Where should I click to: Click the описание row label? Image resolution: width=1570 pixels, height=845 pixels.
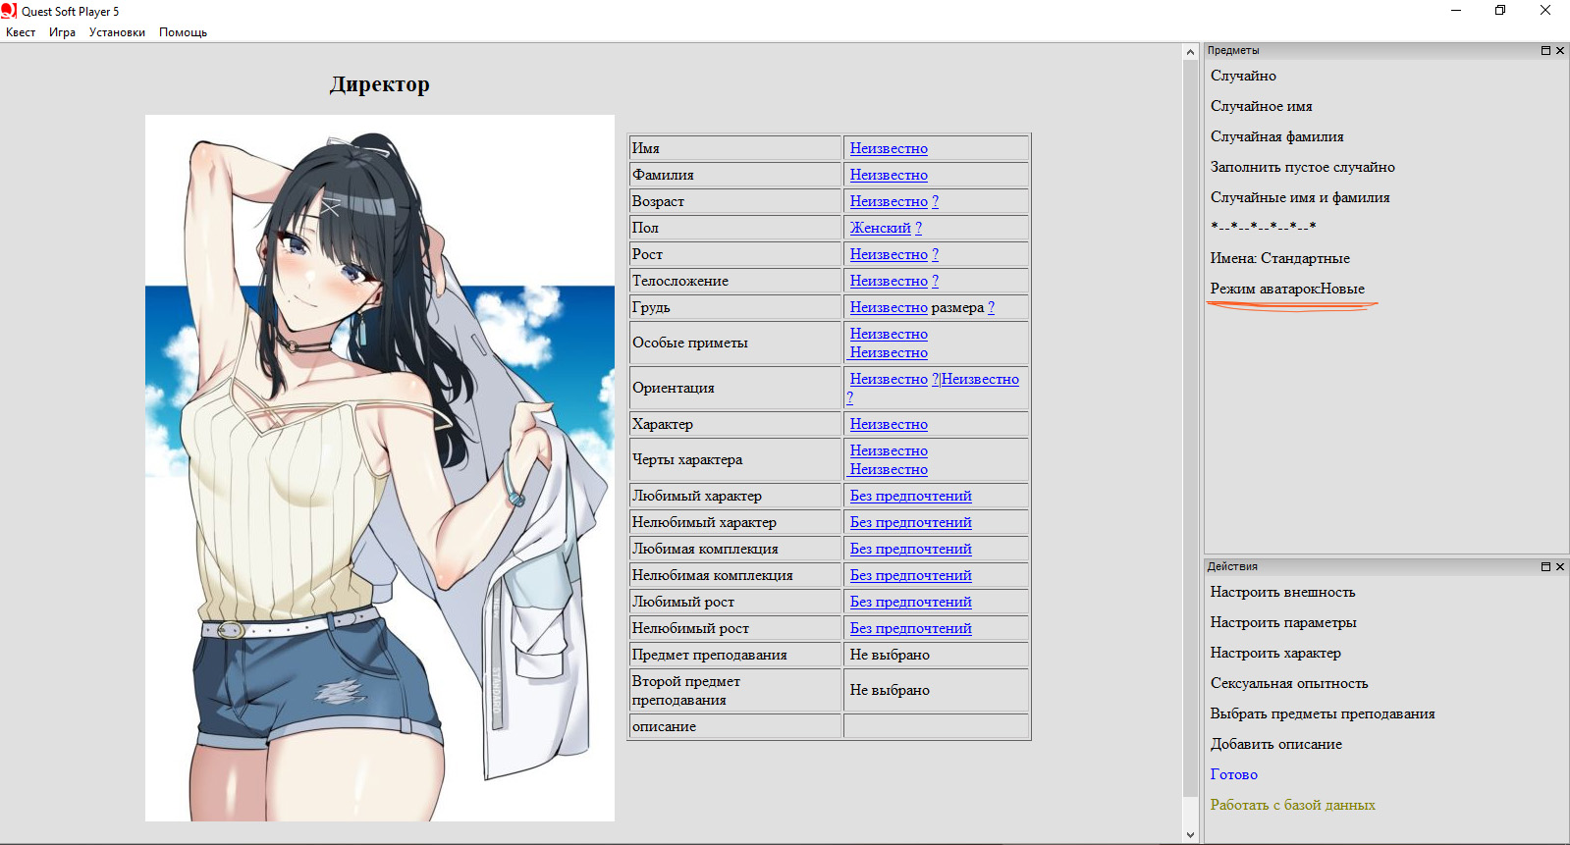click(x=664, y=726)
